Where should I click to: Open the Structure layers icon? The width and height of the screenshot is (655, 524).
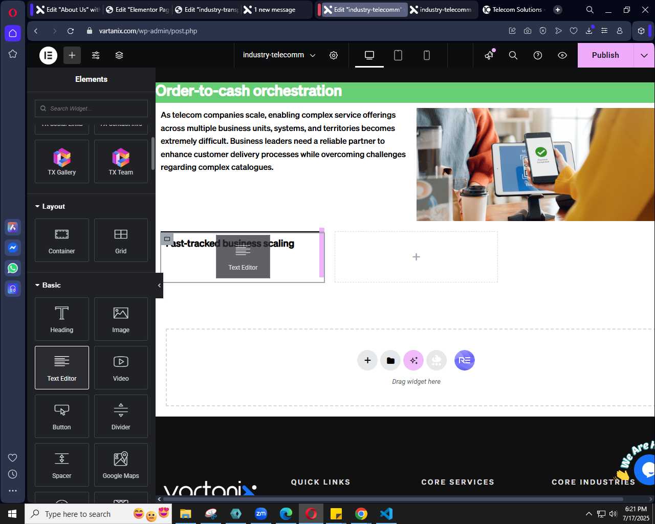click(119, 55)
